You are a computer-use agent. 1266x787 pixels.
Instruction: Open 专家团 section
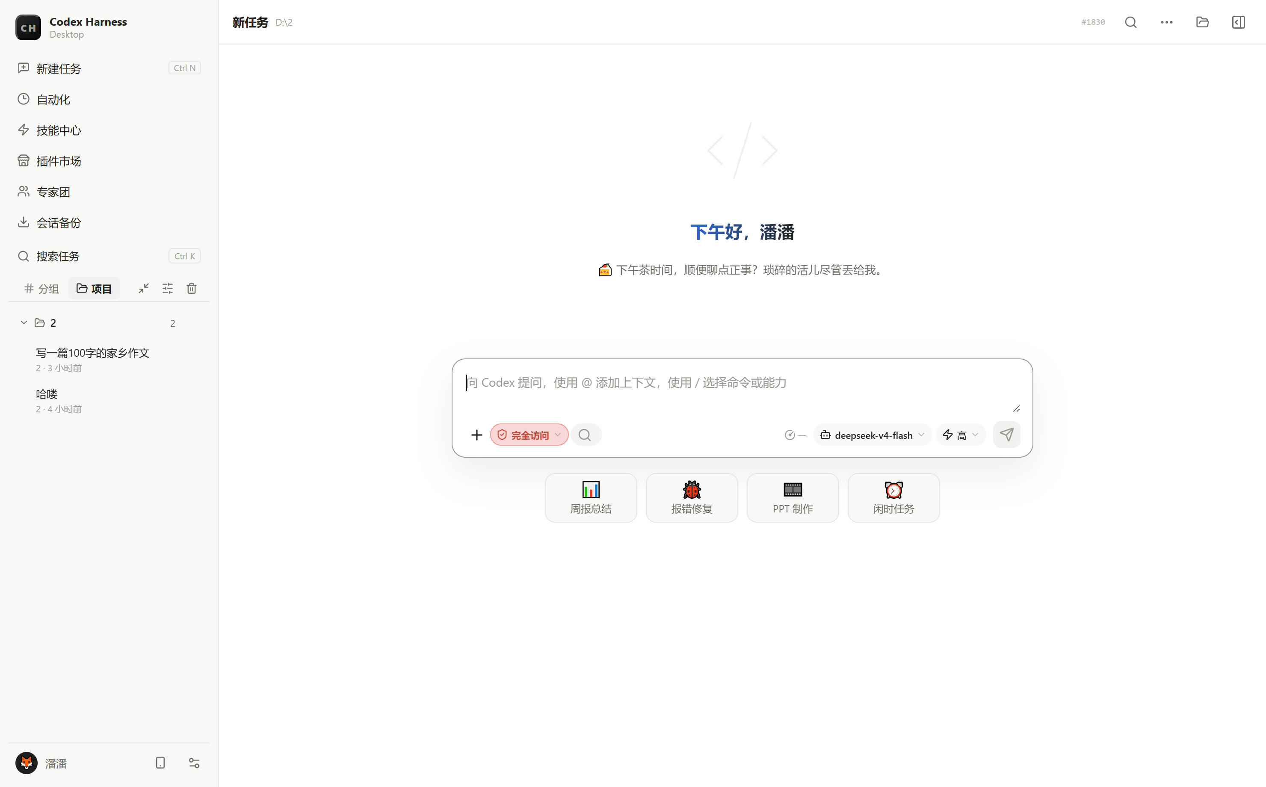pos(109,192)
